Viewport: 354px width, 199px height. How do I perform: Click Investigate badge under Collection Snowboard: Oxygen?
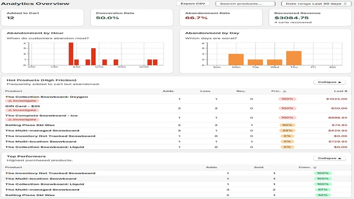tap(22, 101)
